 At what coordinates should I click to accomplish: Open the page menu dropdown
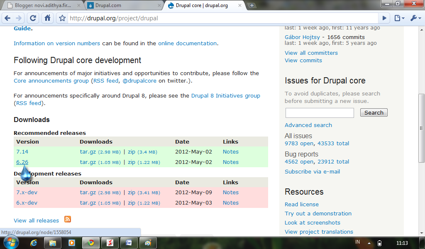click(x=399, y=18)
